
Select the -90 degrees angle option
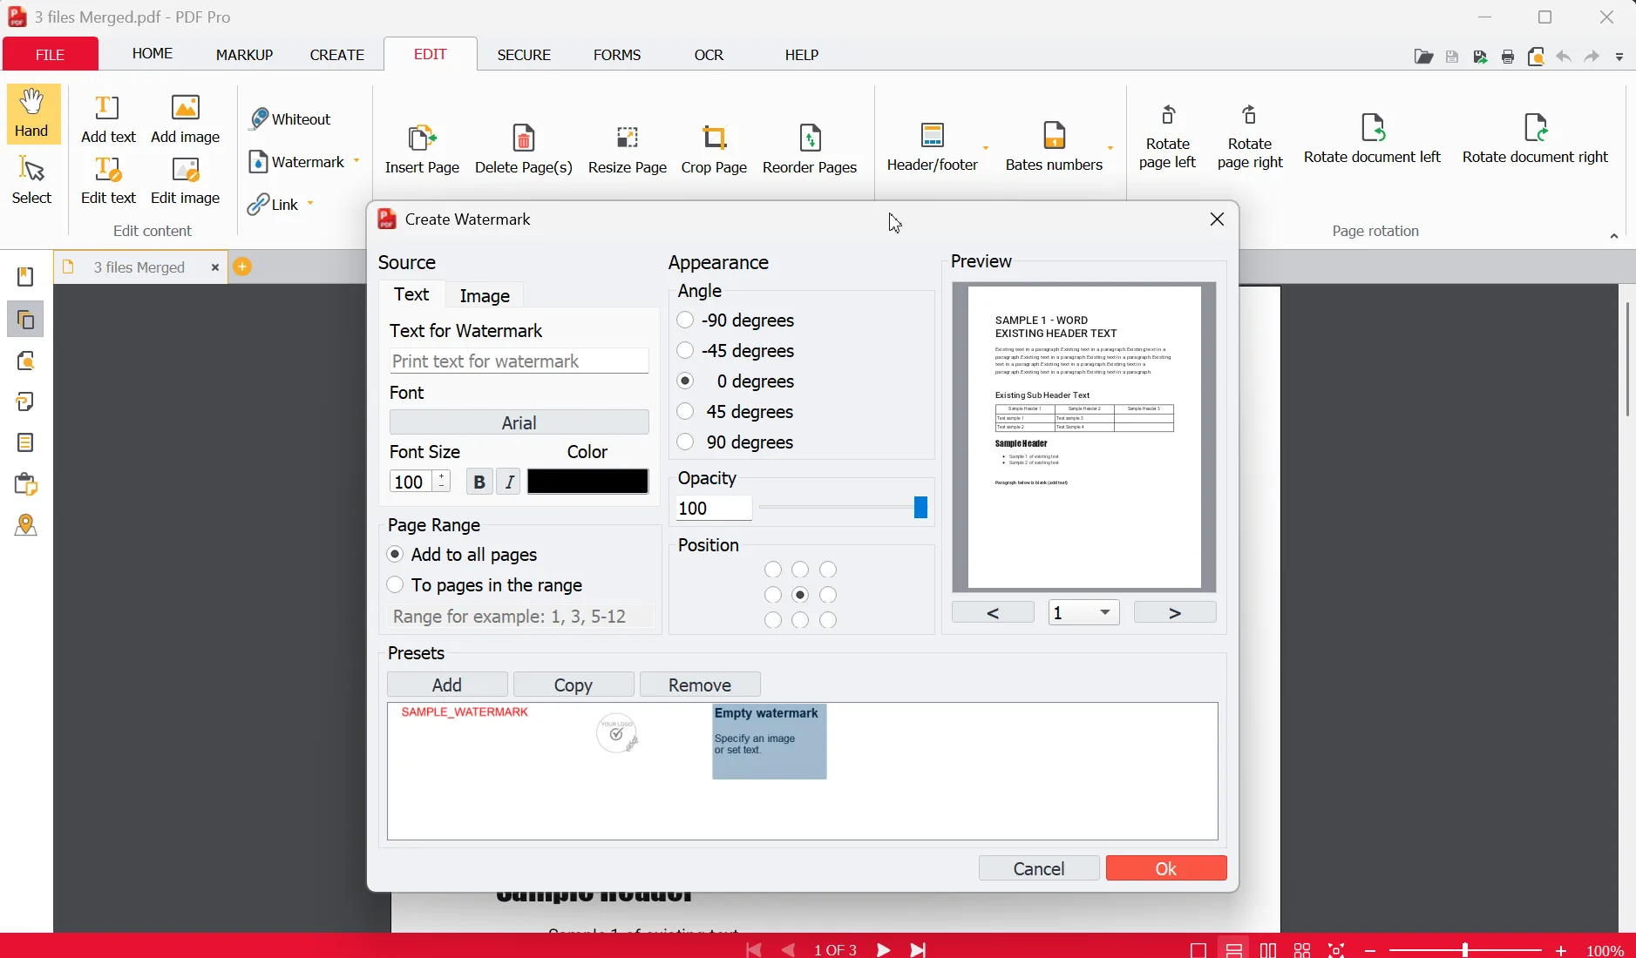686,320
